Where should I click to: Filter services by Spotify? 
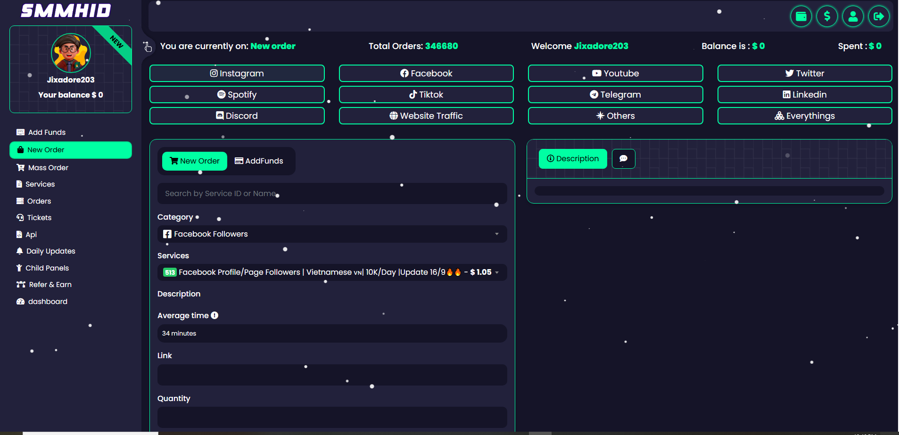pyautogui.click(x=237, y=94)
